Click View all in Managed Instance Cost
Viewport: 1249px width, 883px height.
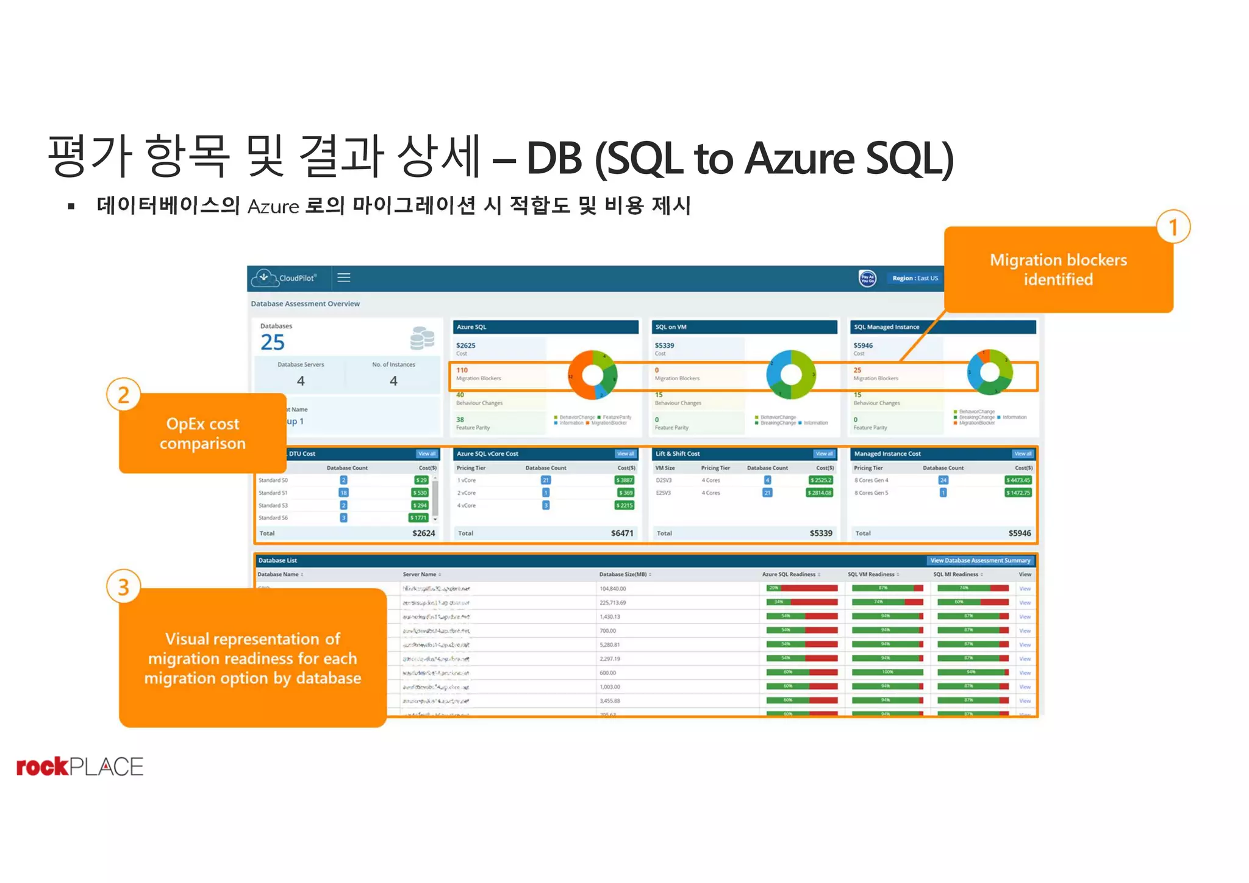click(x=1023, y=454)
